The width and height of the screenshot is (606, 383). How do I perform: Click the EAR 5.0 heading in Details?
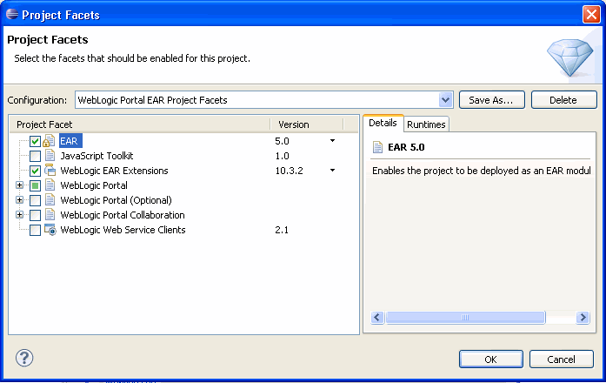406,147
